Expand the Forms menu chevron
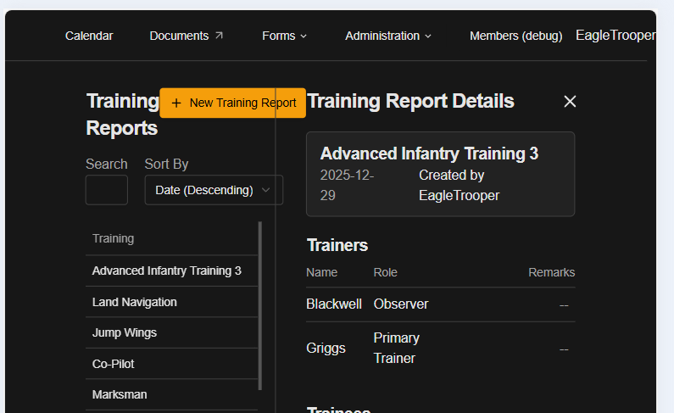The width and height of the screenshot is (674, 413). pos(304,36)
